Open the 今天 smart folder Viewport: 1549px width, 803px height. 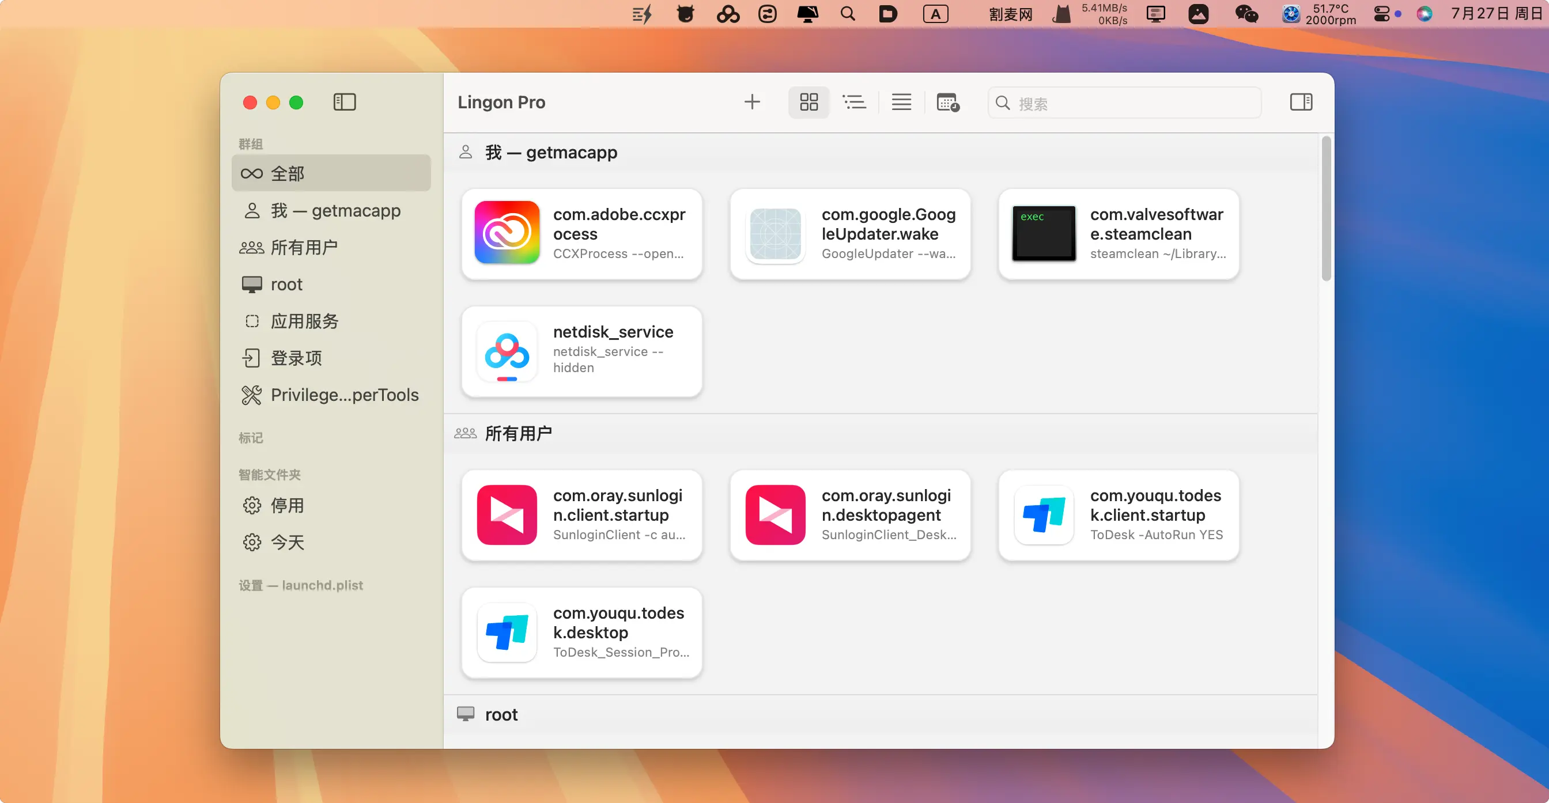331,542
